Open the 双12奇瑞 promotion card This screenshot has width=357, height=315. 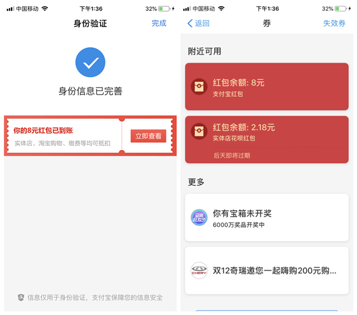coord(266,271)
